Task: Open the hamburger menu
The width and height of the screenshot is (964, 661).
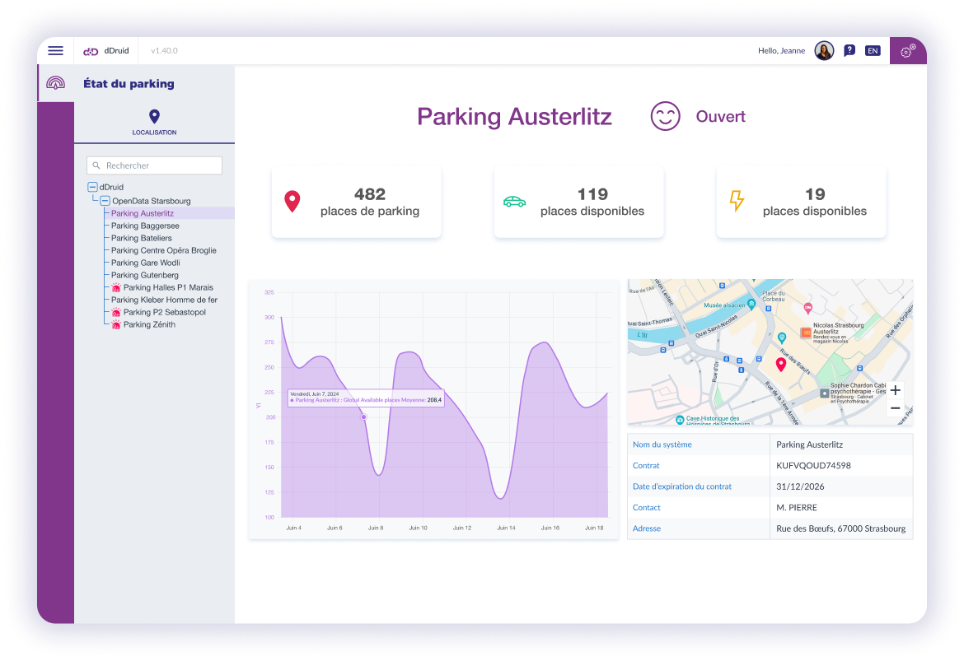Action: click(x=55, y=51)
